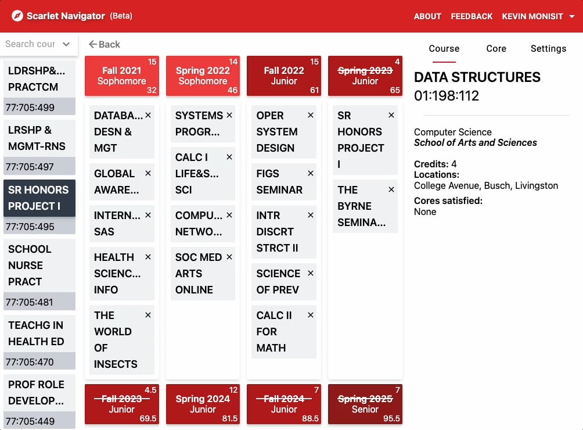The width and height of the screenshot is (583, 430).
Task: Switch to the Core tab
Action: (496, 49)
